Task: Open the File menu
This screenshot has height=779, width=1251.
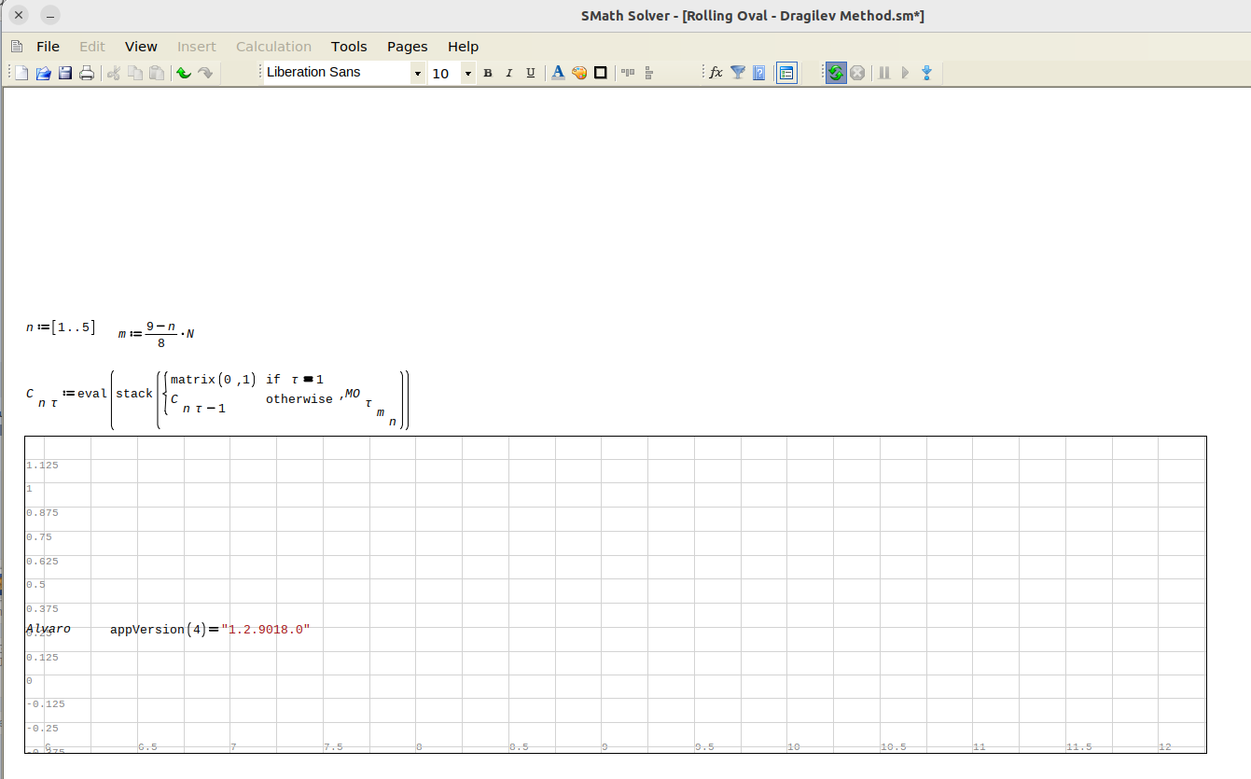Action: pyautogui.click(x=48, y=47)
